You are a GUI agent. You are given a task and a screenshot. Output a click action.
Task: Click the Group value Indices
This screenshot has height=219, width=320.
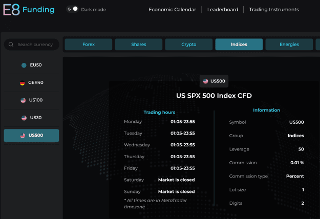click(296, 136)
